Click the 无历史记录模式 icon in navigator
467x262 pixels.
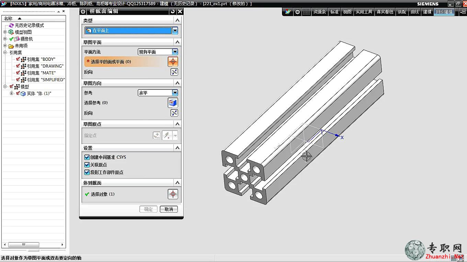[11, 25]
